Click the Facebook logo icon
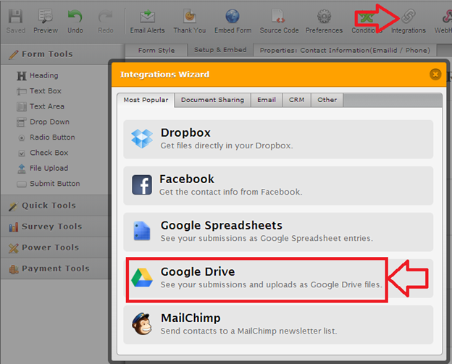This screenshot has width=452, height=364. coord(142,185)
